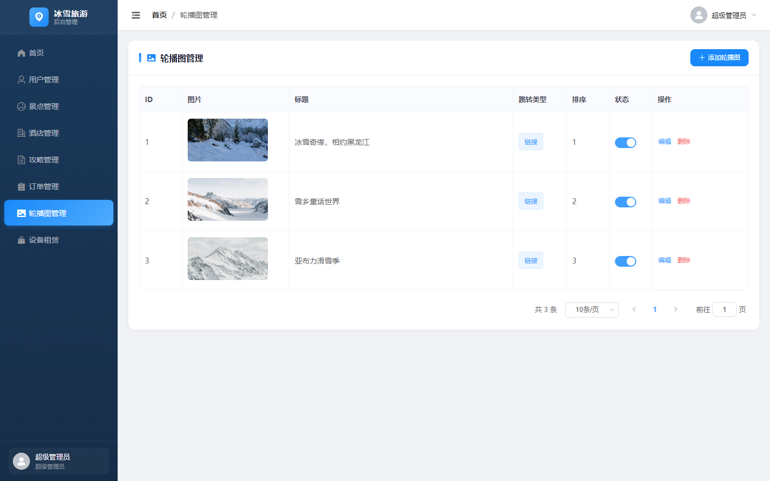Select page 1 in pagination
The image size is (770, 481).
click(655, 309)
